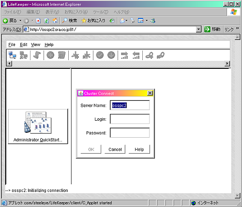Click Help in Cluster Connect dialog

(x=139, y=149)
